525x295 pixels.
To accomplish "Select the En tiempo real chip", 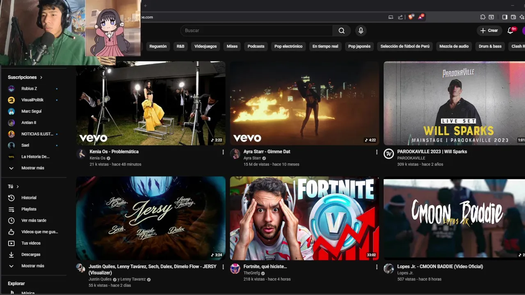I will pyautogui.click(x=325, y=46).
